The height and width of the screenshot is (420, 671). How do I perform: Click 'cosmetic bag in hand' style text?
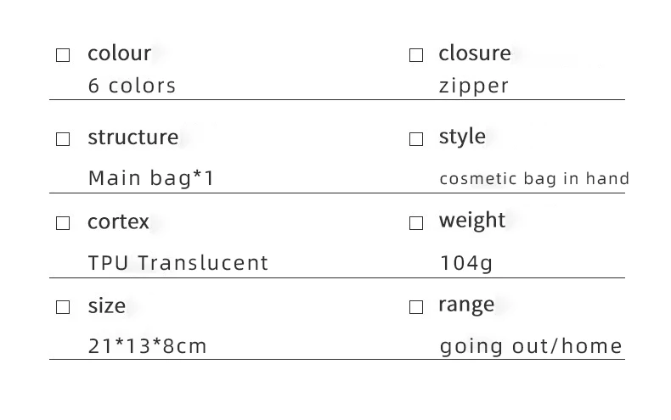534,178
